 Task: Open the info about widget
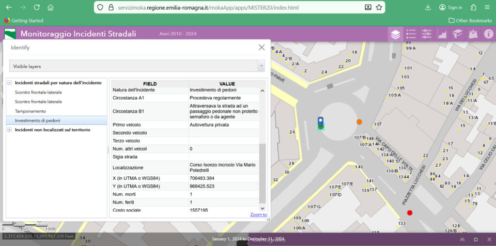(488, 34)
